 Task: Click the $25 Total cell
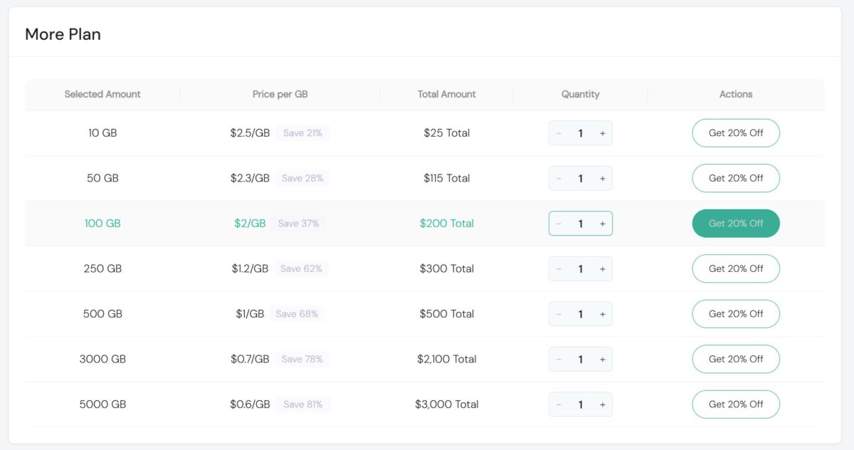(447, 133)
